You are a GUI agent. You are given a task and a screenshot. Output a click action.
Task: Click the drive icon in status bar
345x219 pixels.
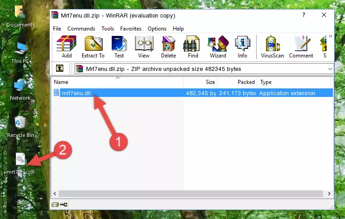tap(55, 205)
